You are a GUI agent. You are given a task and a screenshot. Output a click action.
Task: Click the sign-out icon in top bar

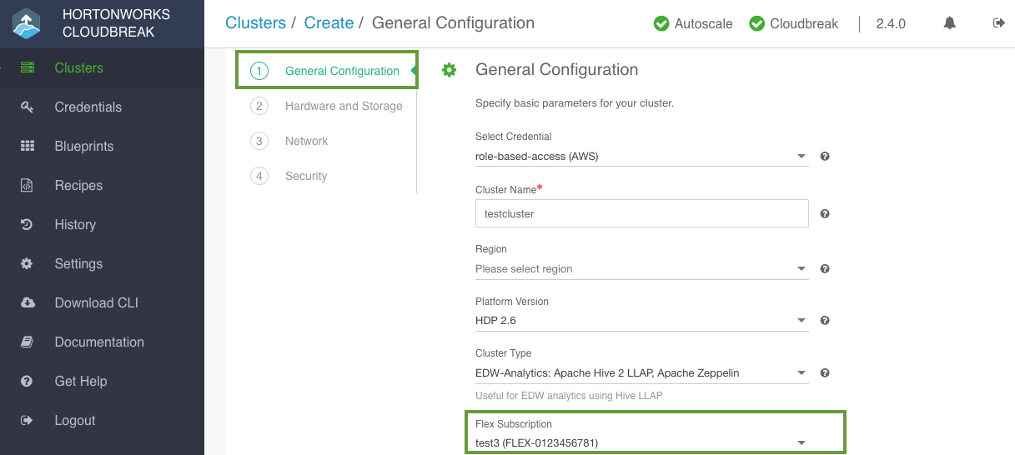pyautogui.click(x=998, y=23)
